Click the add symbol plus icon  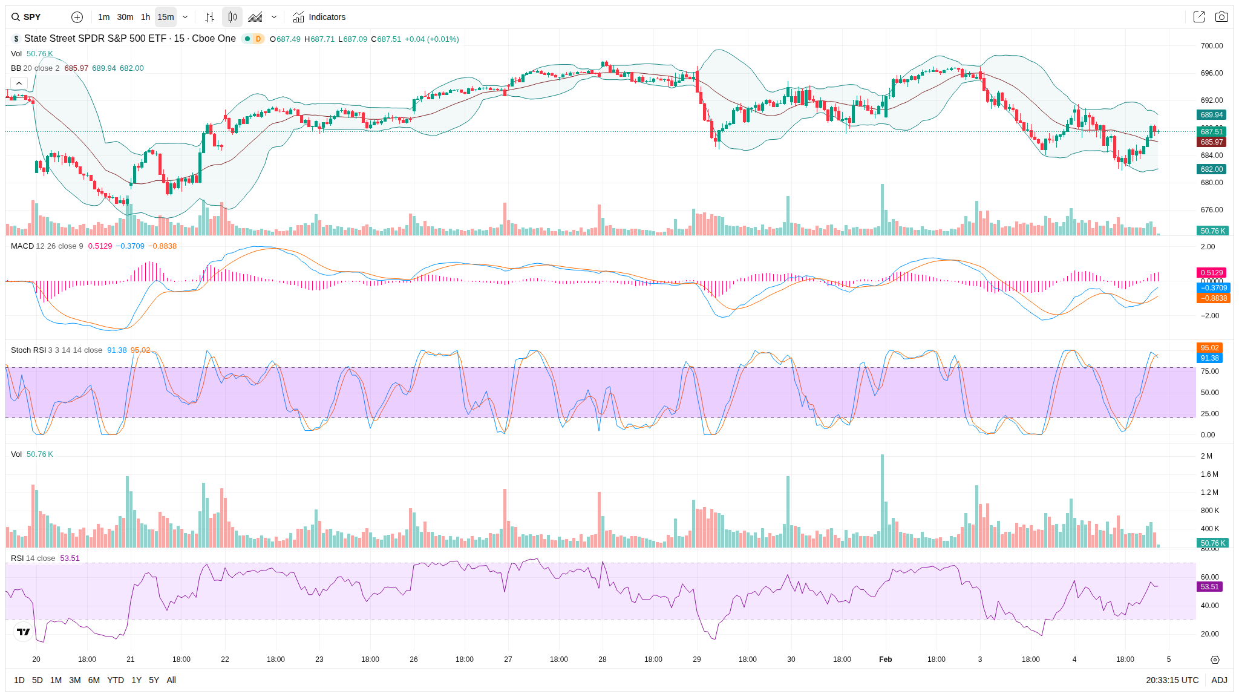coord(77,17)
